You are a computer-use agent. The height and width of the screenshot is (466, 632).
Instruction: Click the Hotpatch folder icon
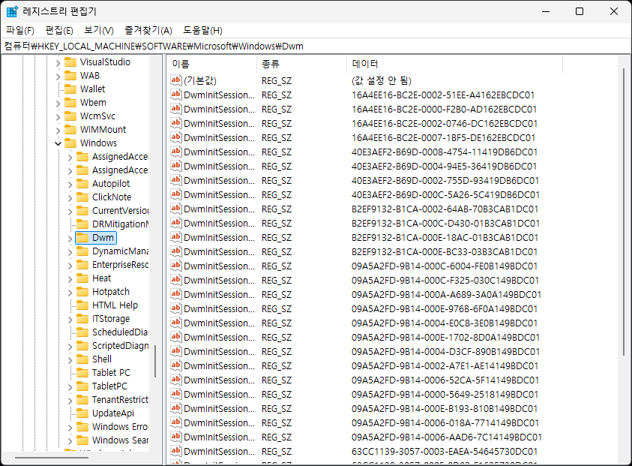point(82,292)
